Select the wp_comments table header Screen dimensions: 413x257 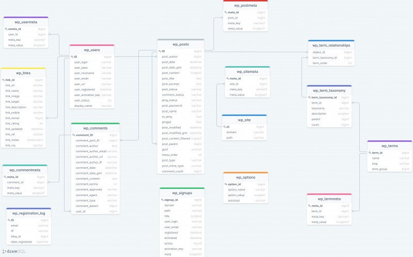click(96, 128)
